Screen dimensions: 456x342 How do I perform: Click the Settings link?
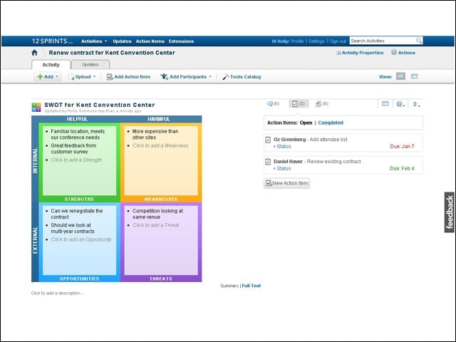tap(316, 41)
